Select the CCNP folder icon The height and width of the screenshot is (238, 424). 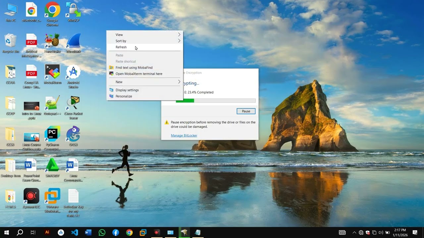(10, 106)
